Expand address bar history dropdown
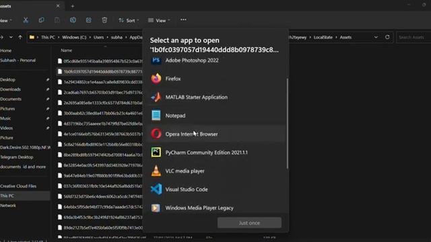The image size is (431, 242). tap(376, 37)
